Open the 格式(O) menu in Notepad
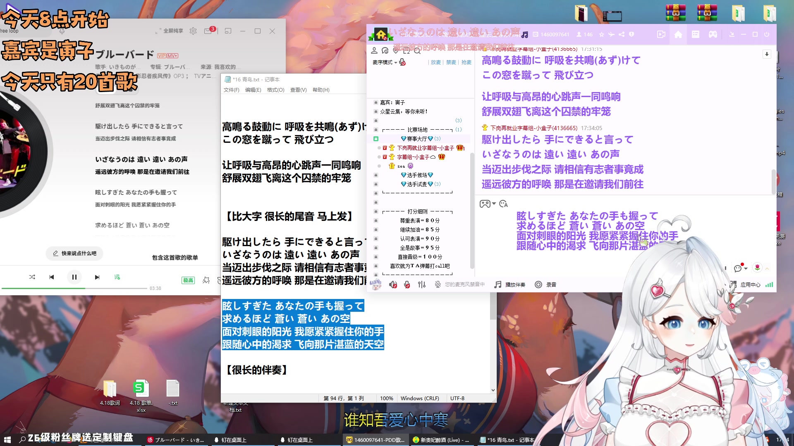Viewport: 794px width, 446px height. (276, 90)
